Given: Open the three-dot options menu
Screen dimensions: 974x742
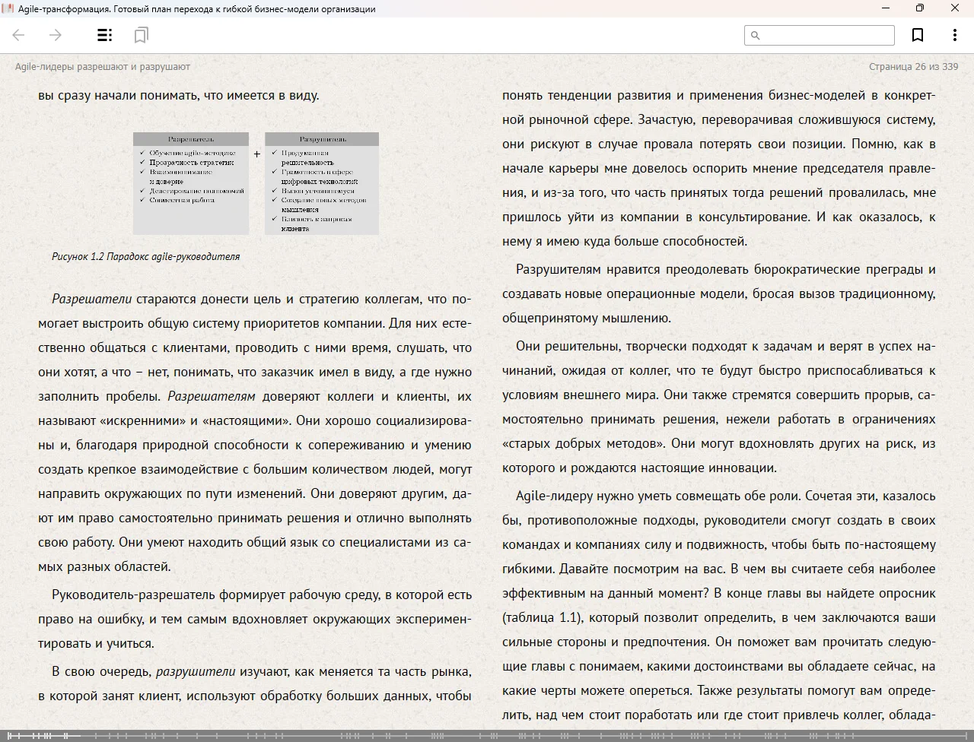Looking at the screenshot, I should tap(954, 35).
